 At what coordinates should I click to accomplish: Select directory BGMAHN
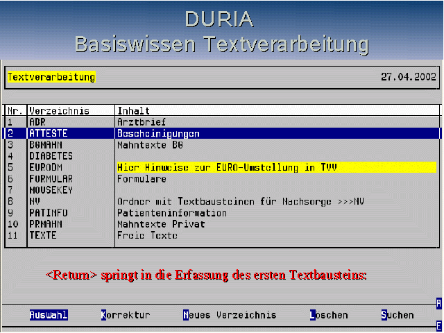pos(46,145)
